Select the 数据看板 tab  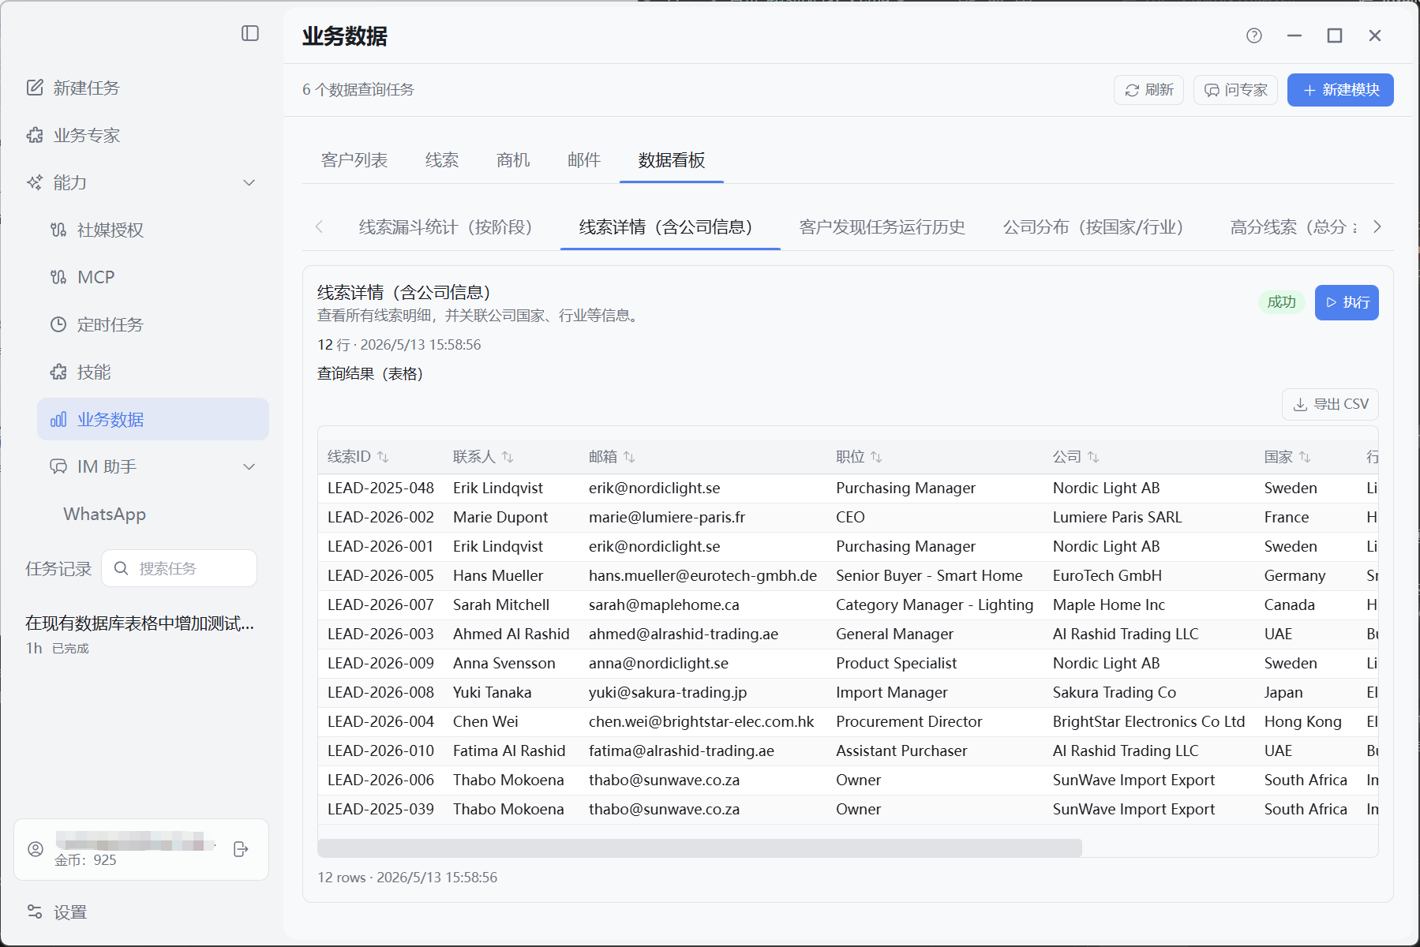(x=672, y=160)
